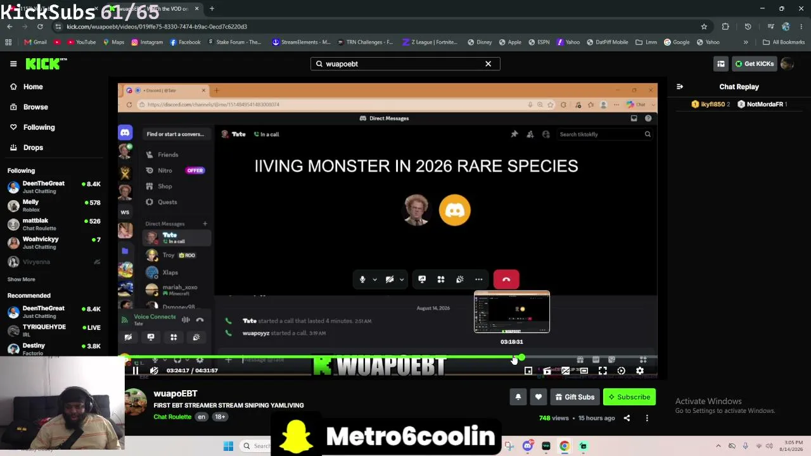Open the Get KICKs button
This screenshot has width=811, height=456.
[754, 63]
